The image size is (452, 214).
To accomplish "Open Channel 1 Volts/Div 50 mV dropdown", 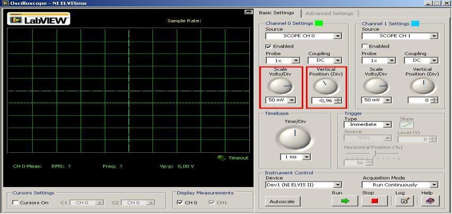I will pos(376,100).
